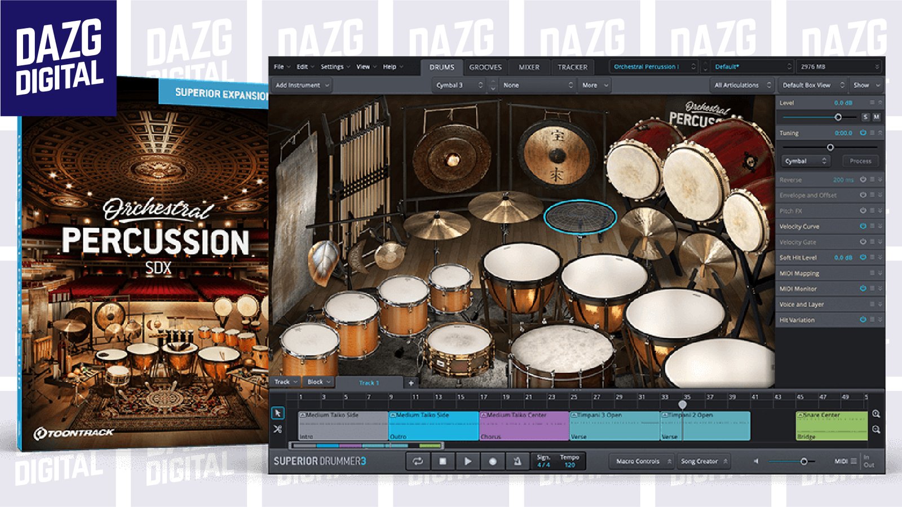Toggle the metronome icon

[x=517, y=461]
